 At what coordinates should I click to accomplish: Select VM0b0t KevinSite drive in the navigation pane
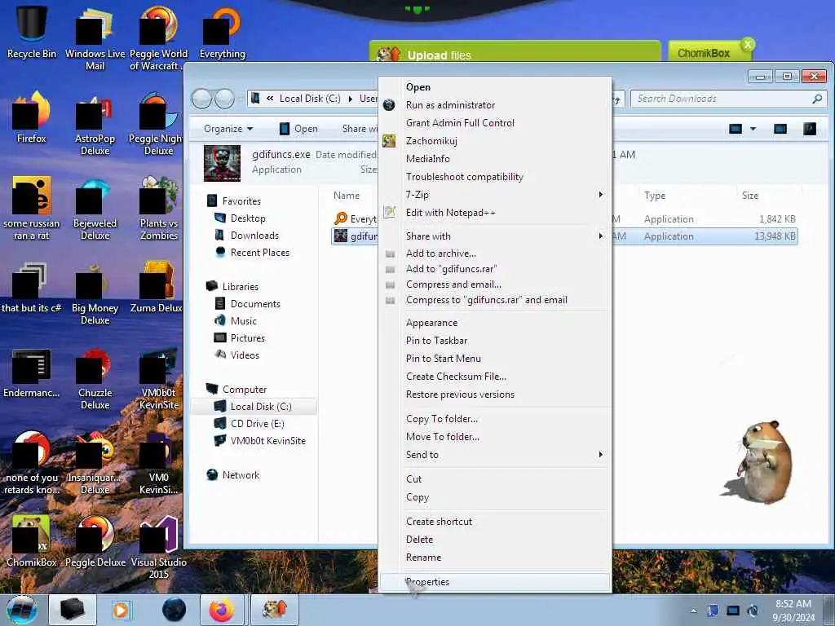click(x=260, y=441)
